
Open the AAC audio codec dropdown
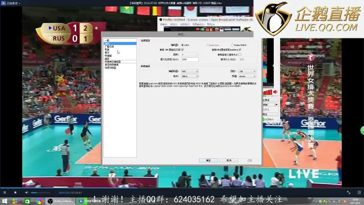190,71
